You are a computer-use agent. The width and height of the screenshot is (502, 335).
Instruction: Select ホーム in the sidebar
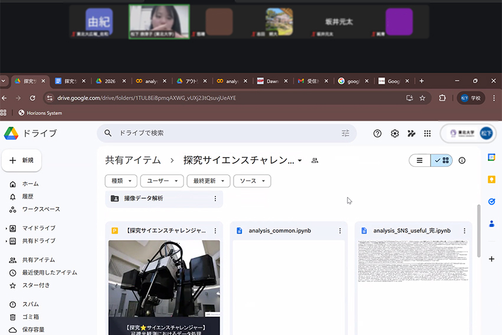30,184
